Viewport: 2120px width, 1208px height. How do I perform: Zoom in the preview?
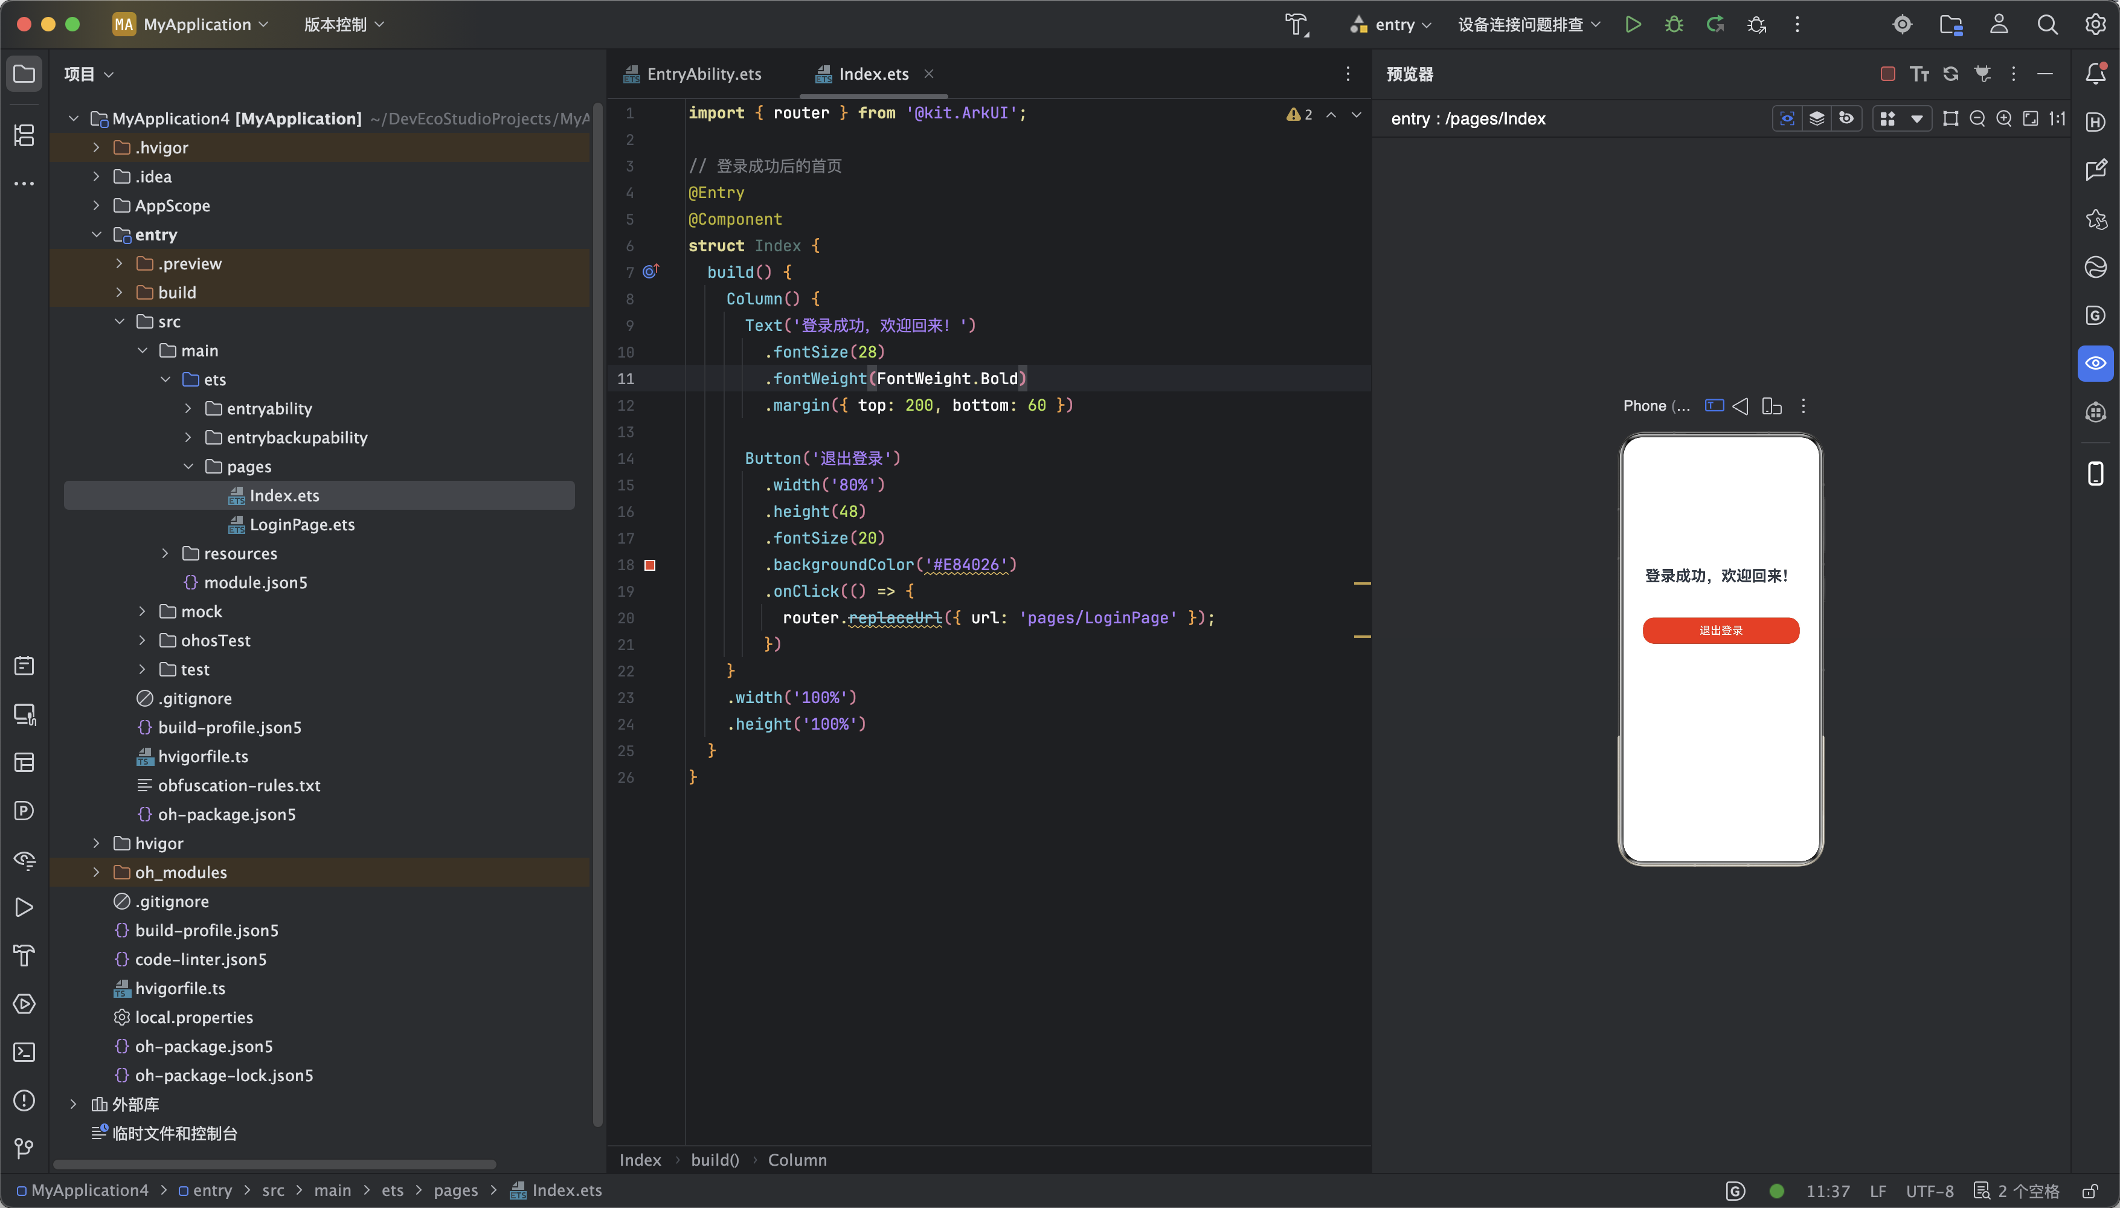tap(2004, 118)
